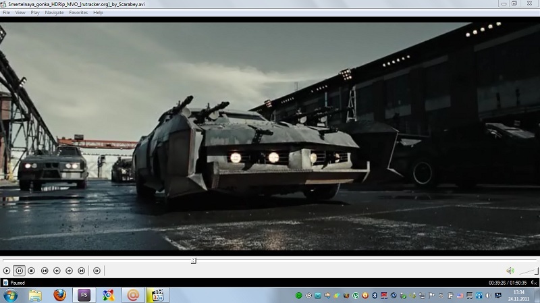The height and width of the screenshot is (303, 540).
Task: Open Windows Explorer from taskbar
Action: [x=35, y=296]
